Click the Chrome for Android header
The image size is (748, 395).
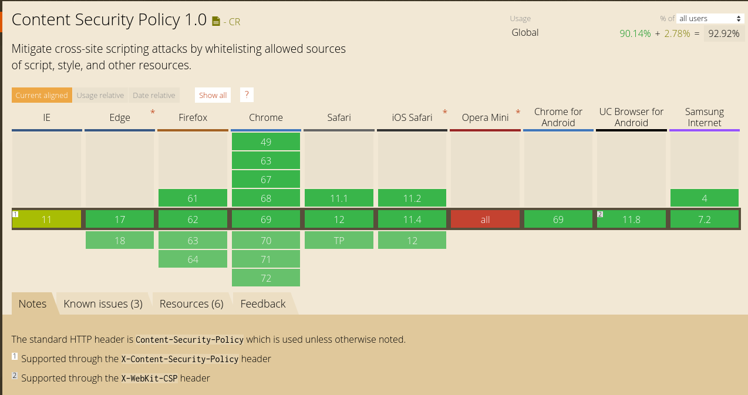[558, 117]
